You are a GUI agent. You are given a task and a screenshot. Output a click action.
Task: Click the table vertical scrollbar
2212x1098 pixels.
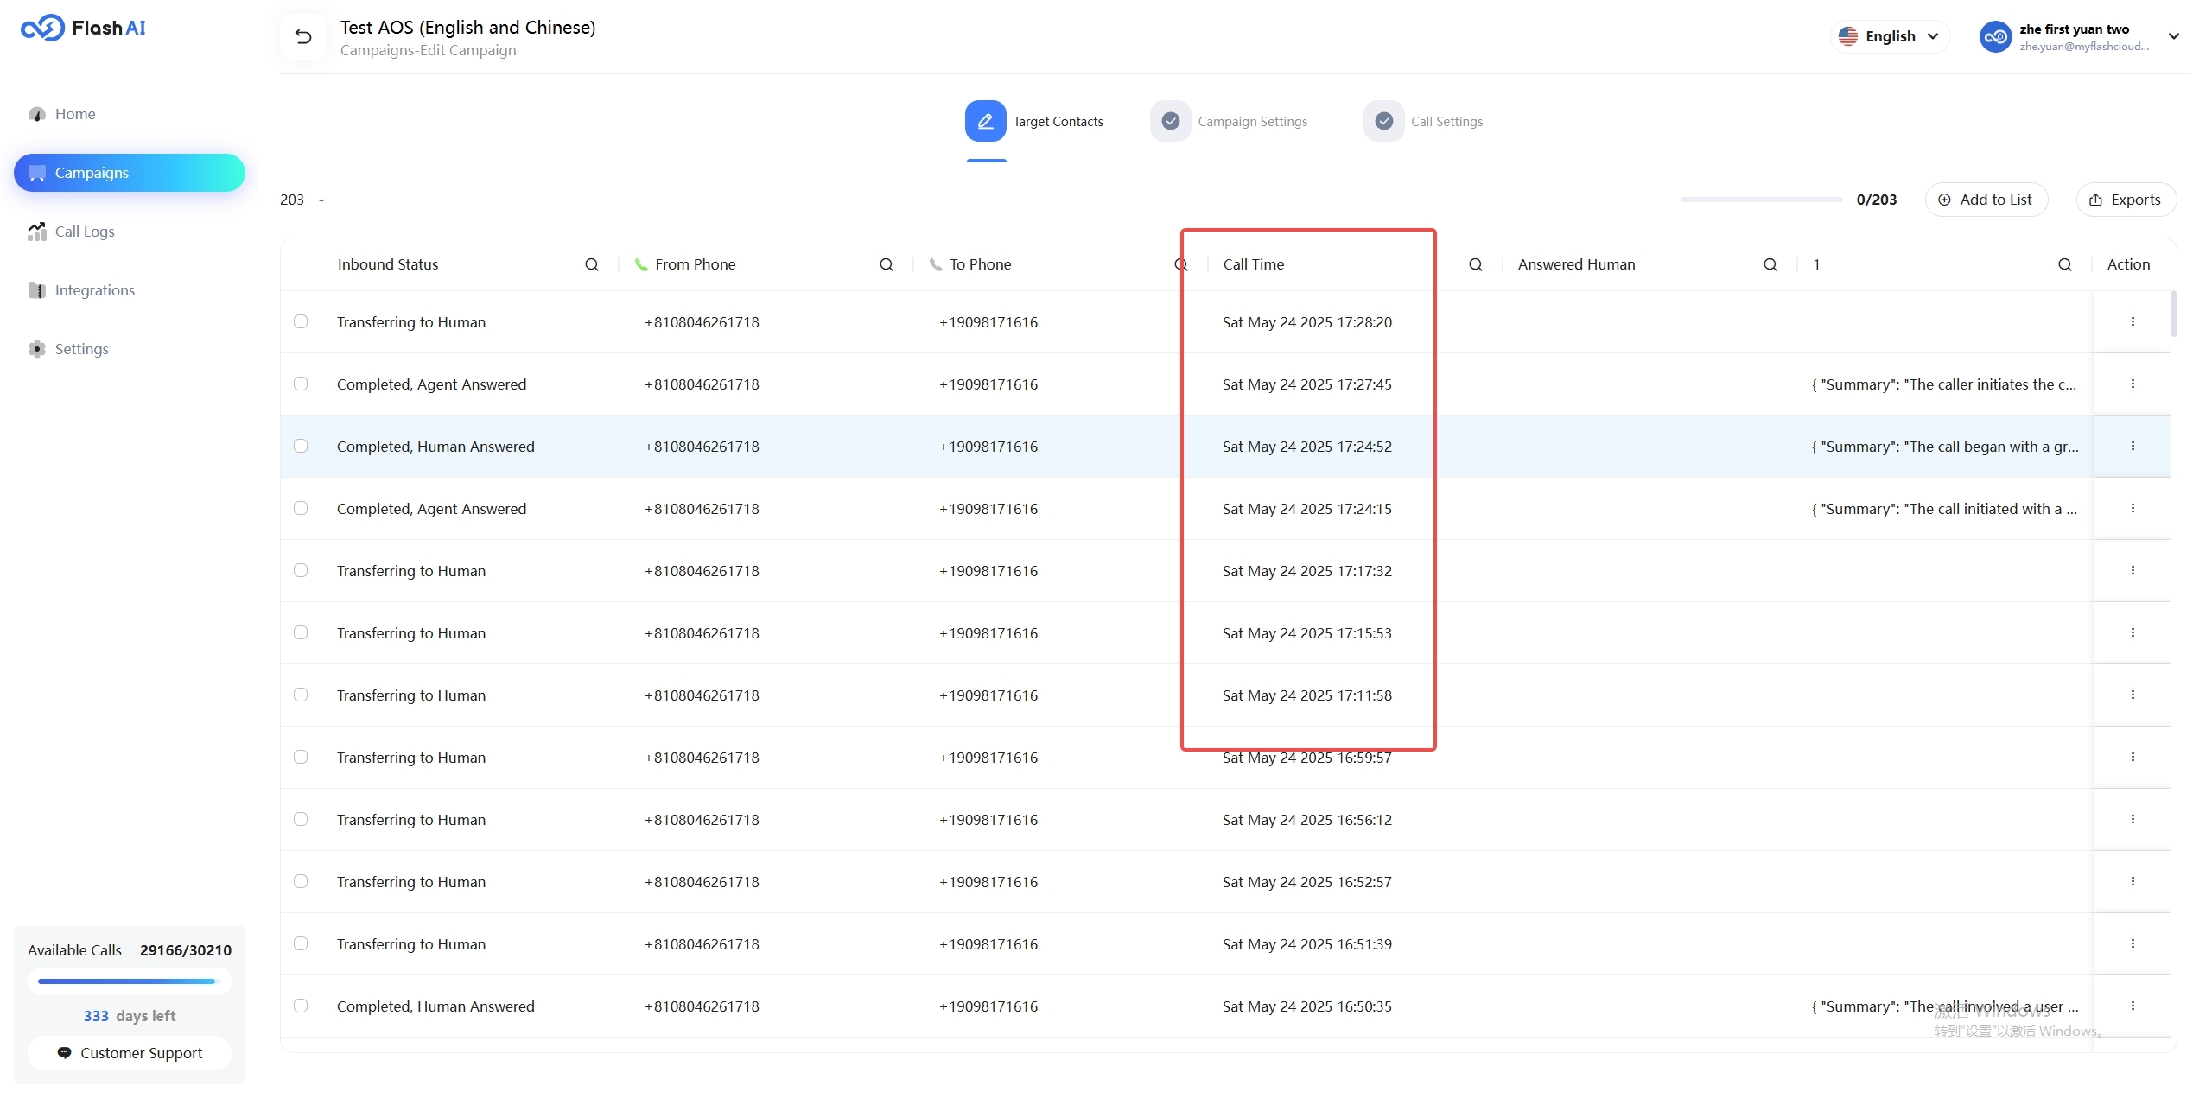(2174, 314)
